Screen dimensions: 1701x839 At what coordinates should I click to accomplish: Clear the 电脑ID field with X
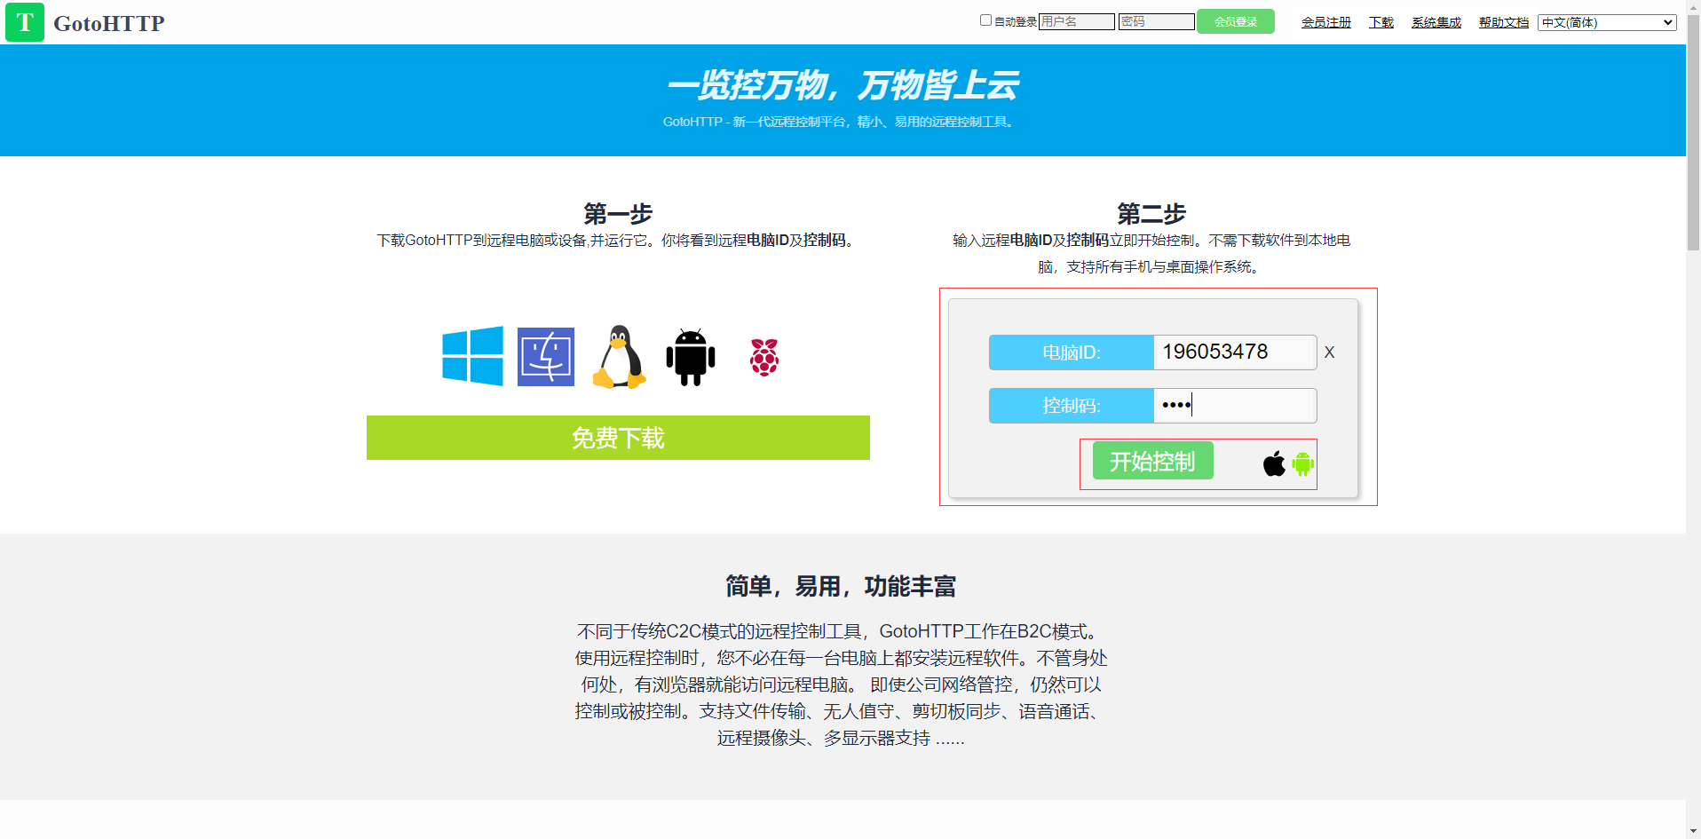click(1329, 352)
